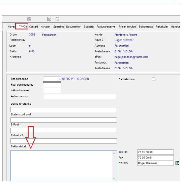Click customer name Prenteverk Rogers
Image resolution: width=182 pixels, height=183 pixels.
pos(126,35)
